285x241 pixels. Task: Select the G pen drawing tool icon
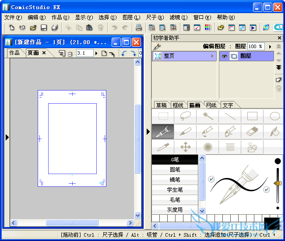162,131
